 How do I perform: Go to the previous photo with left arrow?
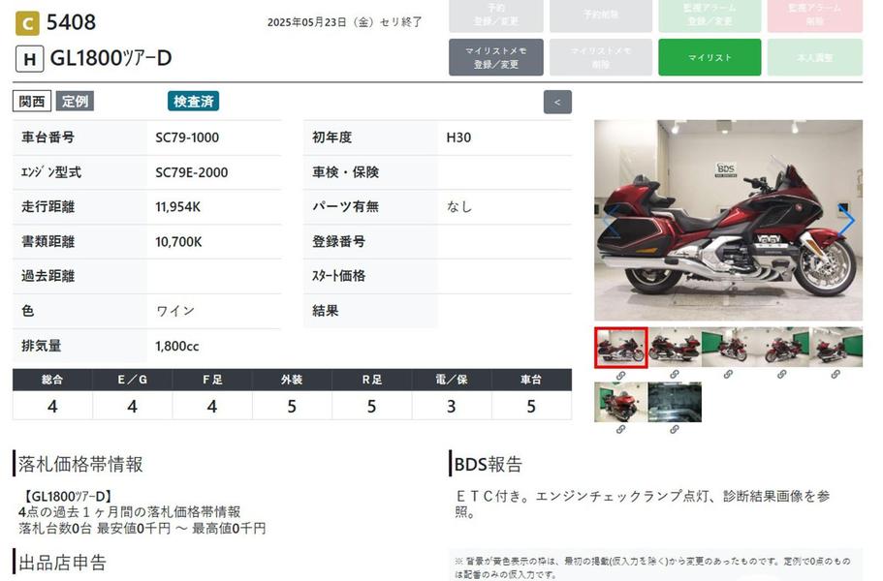pos(610,221)
